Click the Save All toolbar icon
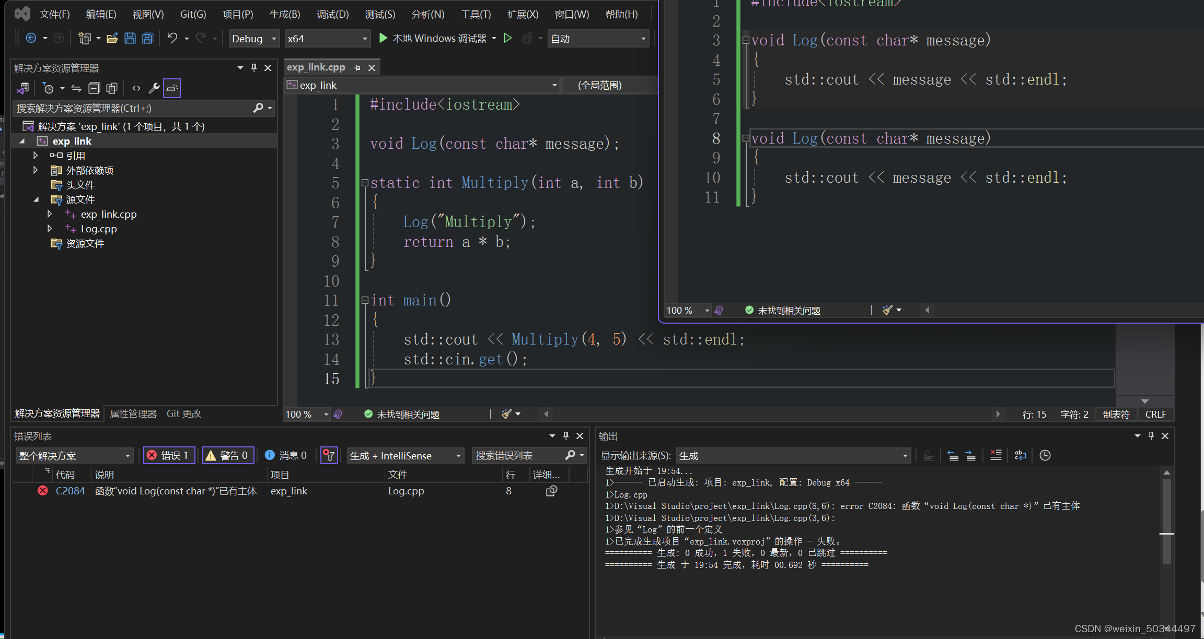Viewport: 1204px width, 639px height. pyautogui.click(x=148, y=38)
